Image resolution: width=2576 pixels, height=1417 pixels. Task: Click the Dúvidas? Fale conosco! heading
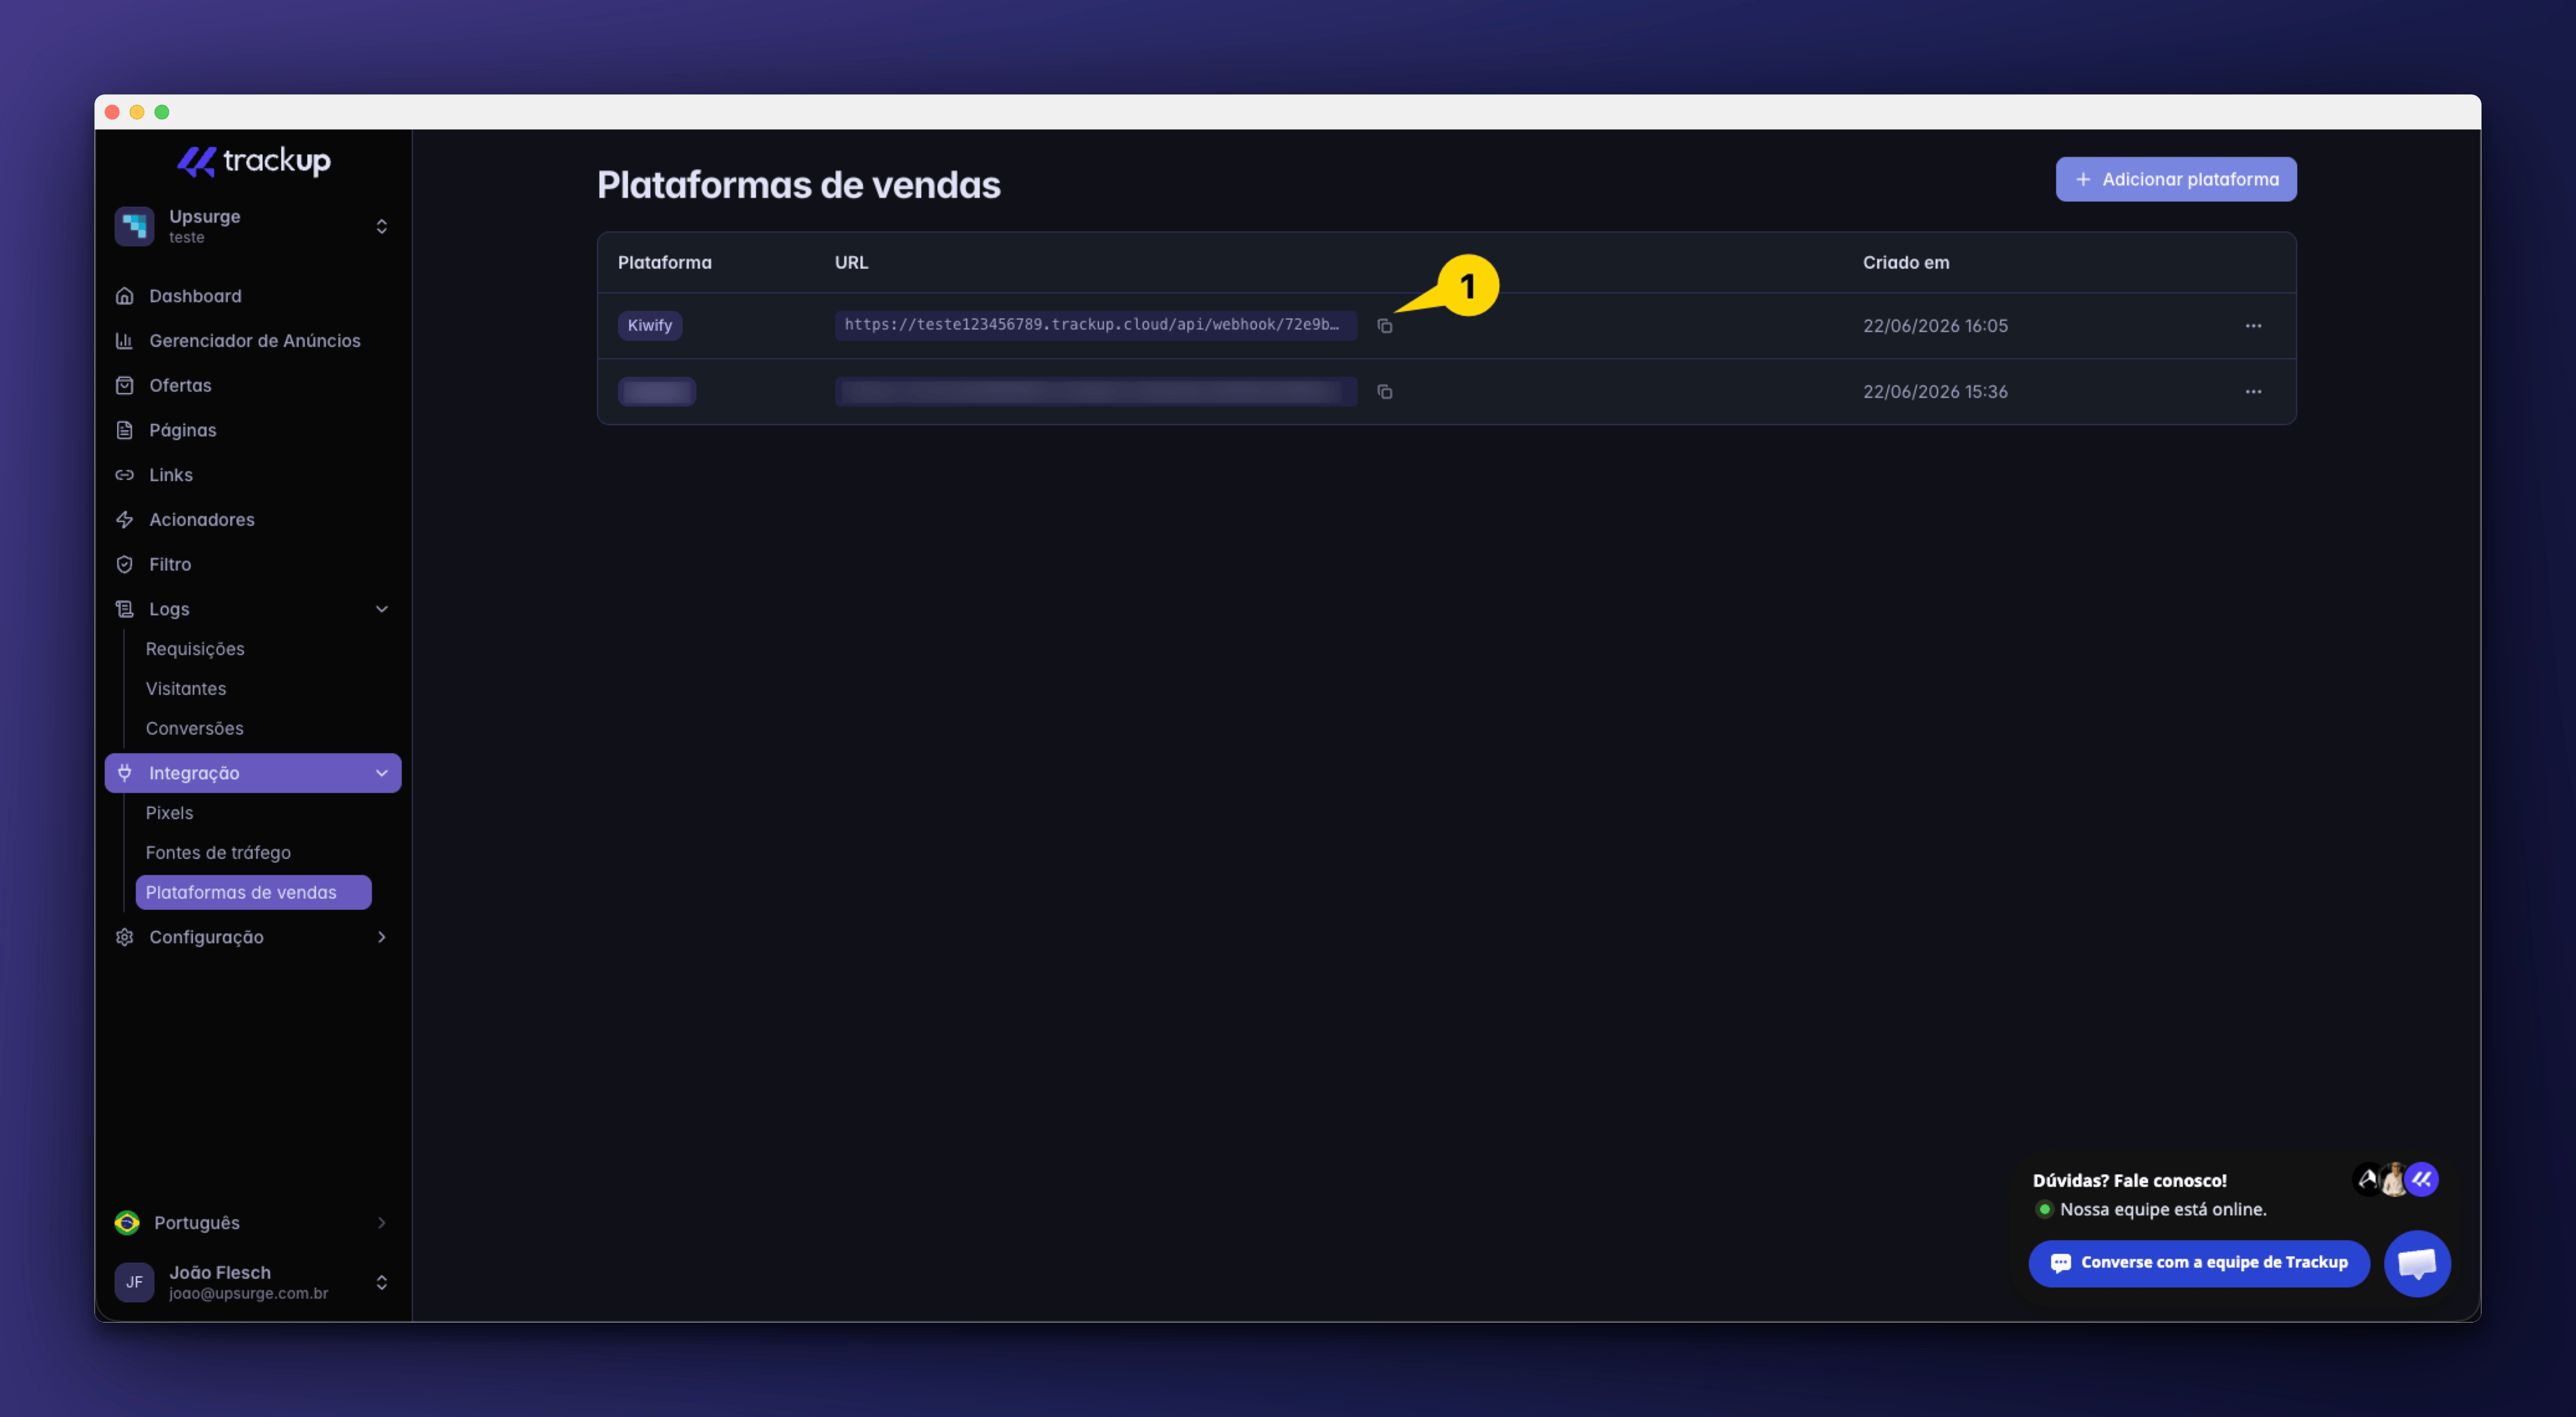click(2129, 1180)
